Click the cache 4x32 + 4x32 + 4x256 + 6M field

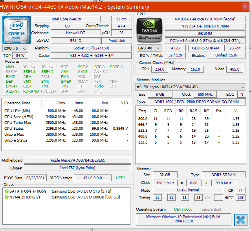(x=91, y=55)
